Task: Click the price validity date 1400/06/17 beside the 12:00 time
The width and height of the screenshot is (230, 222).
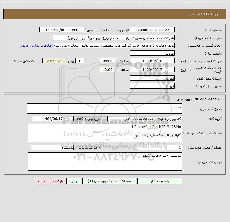Action: click(x=152, y=69)
